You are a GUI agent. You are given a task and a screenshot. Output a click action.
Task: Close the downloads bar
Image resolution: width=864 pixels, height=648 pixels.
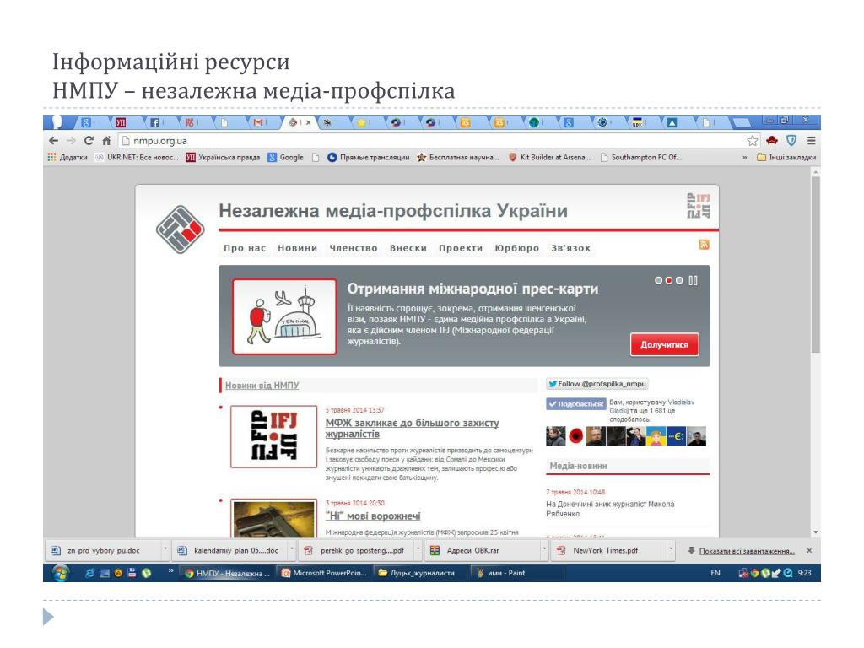(x=809, y=550)
